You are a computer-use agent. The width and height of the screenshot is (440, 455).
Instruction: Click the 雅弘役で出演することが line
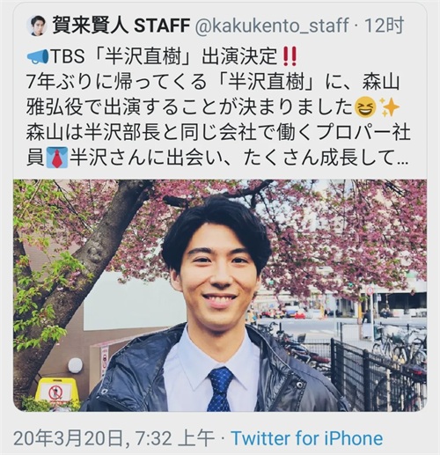[x=189, y=107]
